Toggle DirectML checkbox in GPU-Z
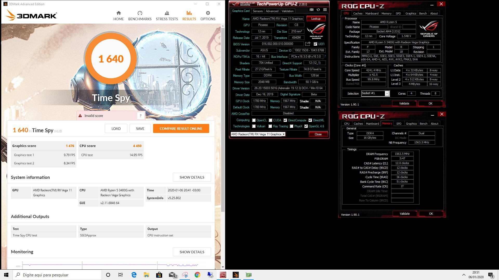Image resolution: width=499 pixels, height=280 pixels. coord(310,120)
